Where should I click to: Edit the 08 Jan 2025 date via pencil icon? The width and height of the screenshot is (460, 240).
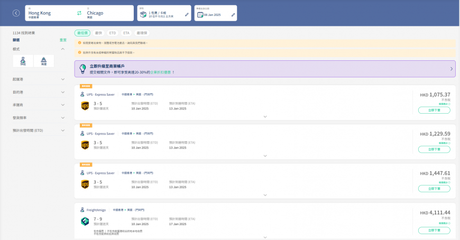(x=233, y=15)
